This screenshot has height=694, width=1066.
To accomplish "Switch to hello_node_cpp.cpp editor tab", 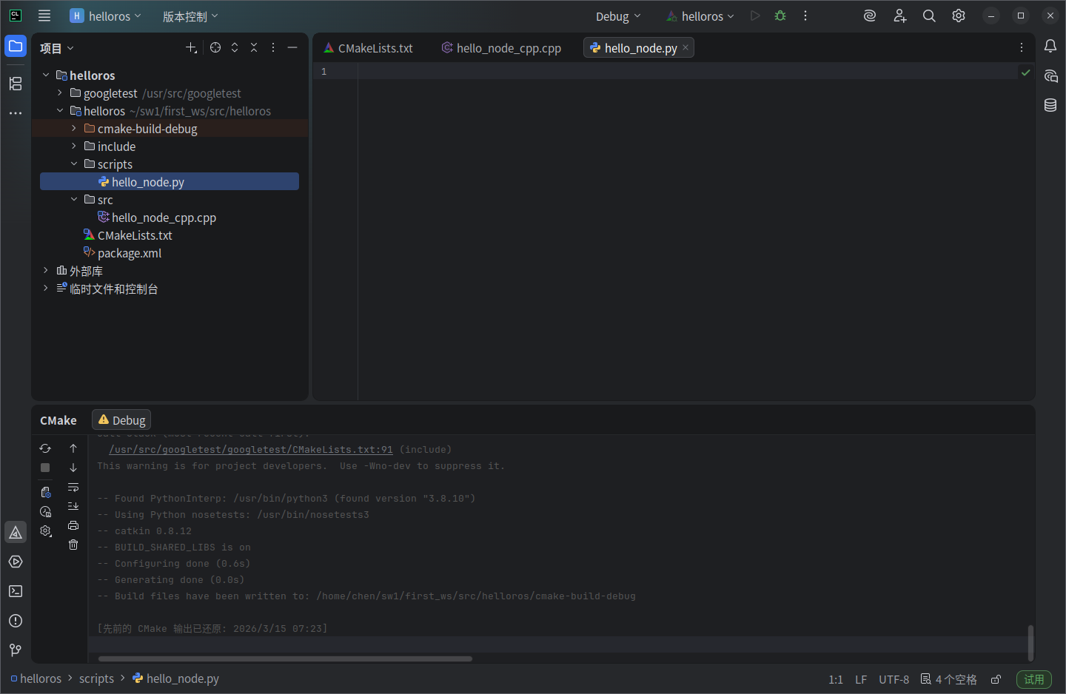I will pyautogui.click(x=502, y=48).
